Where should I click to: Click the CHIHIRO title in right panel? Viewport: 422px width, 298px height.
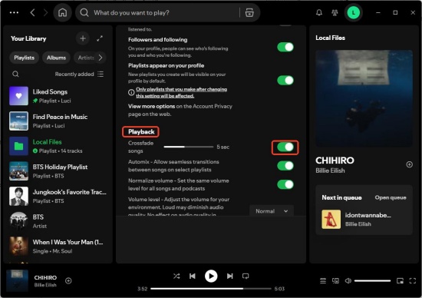(x=335, y=161)
